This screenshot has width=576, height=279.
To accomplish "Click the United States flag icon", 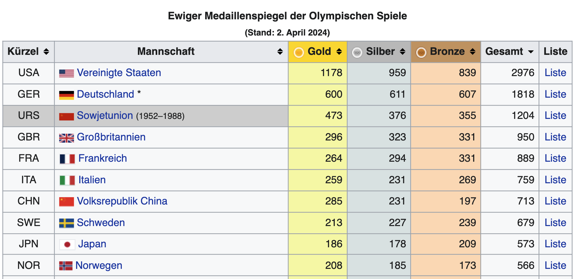I will tap(67, 73).
